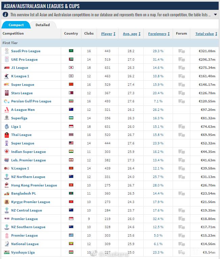Click the A-League Men logo icon
This screenshot has height=259, width=220.
click(x=6, y=110)
